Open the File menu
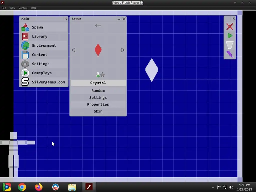Screen dimensions: 256x192 click(x=4, y=8)
